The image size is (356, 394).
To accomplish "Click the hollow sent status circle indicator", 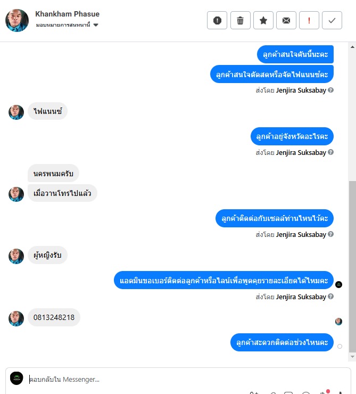I will click(340, 346).
